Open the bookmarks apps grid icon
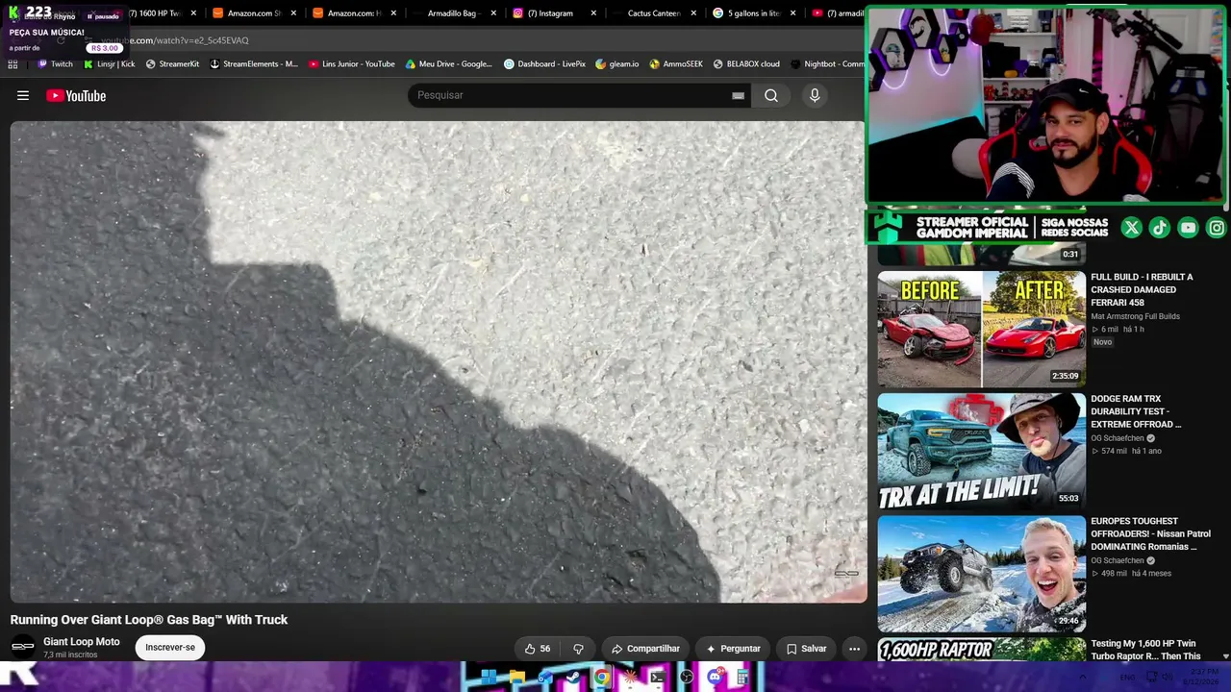The width and height of the screenshot is (1231, 692). [13, 64]
